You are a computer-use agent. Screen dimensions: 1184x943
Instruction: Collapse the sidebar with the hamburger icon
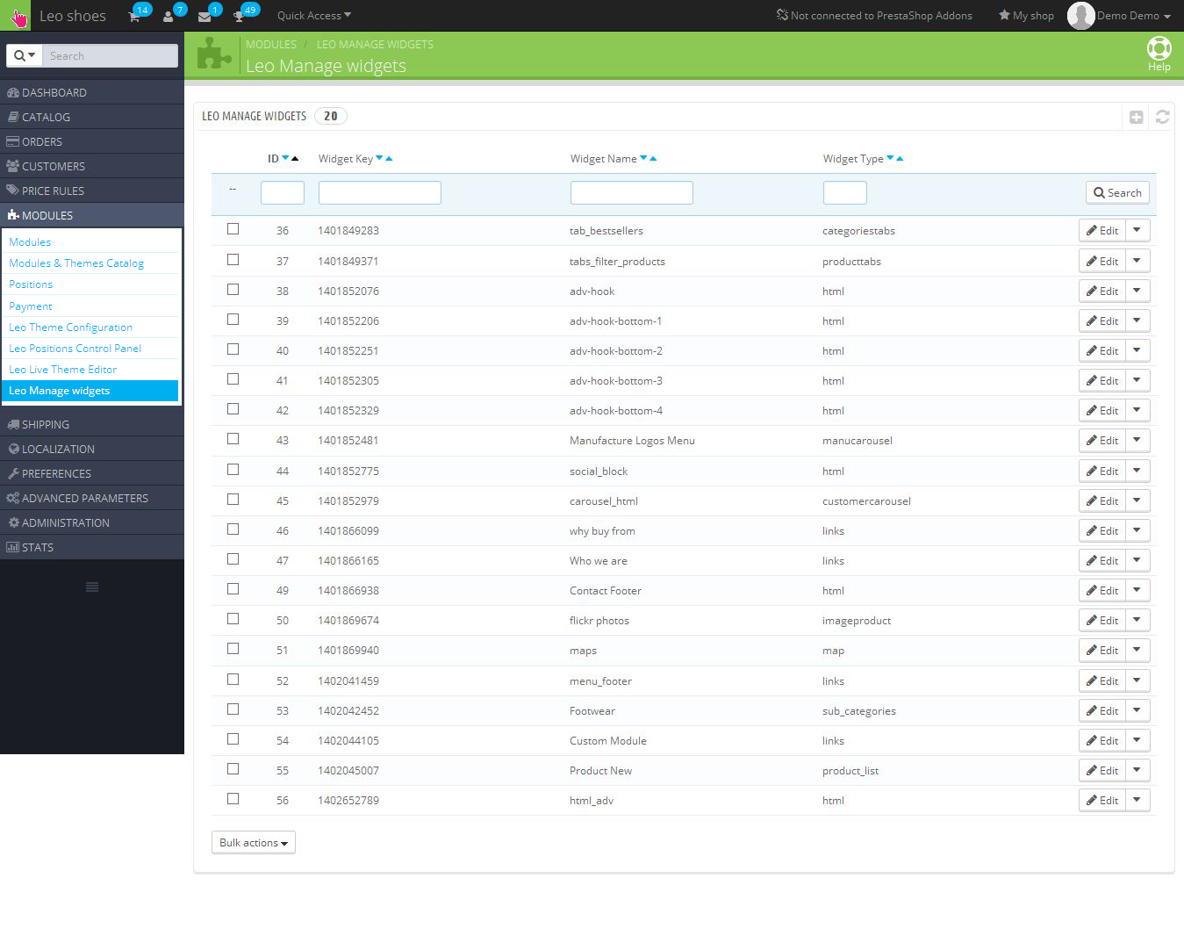92,587
